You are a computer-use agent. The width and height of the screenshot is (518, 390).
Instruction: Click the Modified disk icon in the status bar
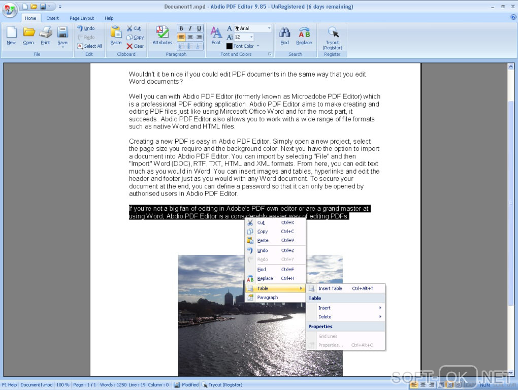177,385
